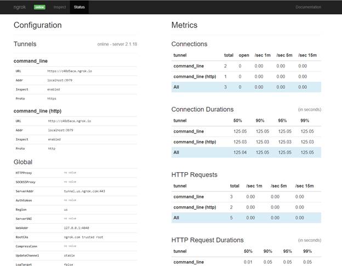
Task: Click localhost:3979 Addr under command_line (http) tunnel
Action: tap(61, 131)
